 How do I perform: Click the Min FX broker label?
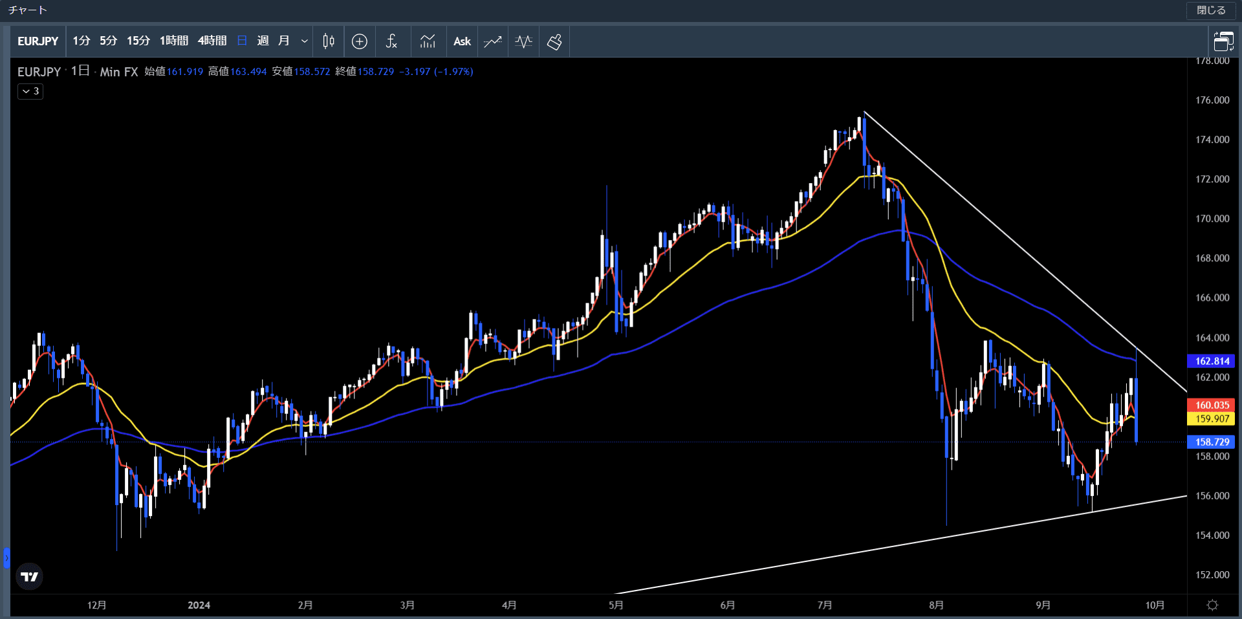point(119,72)
